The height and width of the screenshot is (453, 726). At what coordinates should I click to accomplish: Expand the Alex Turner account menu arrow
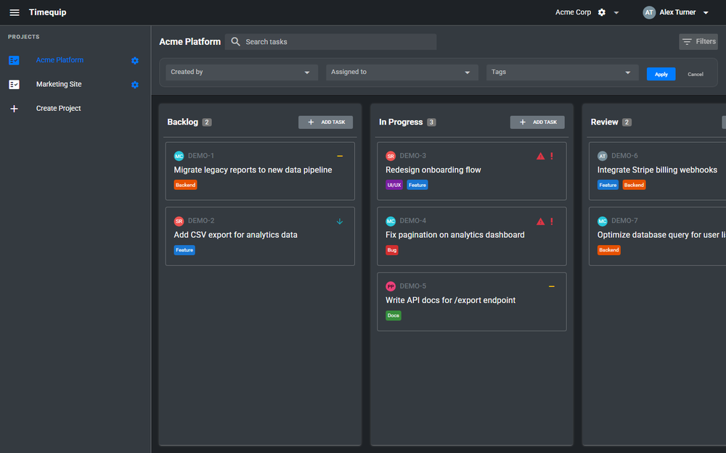706,13
